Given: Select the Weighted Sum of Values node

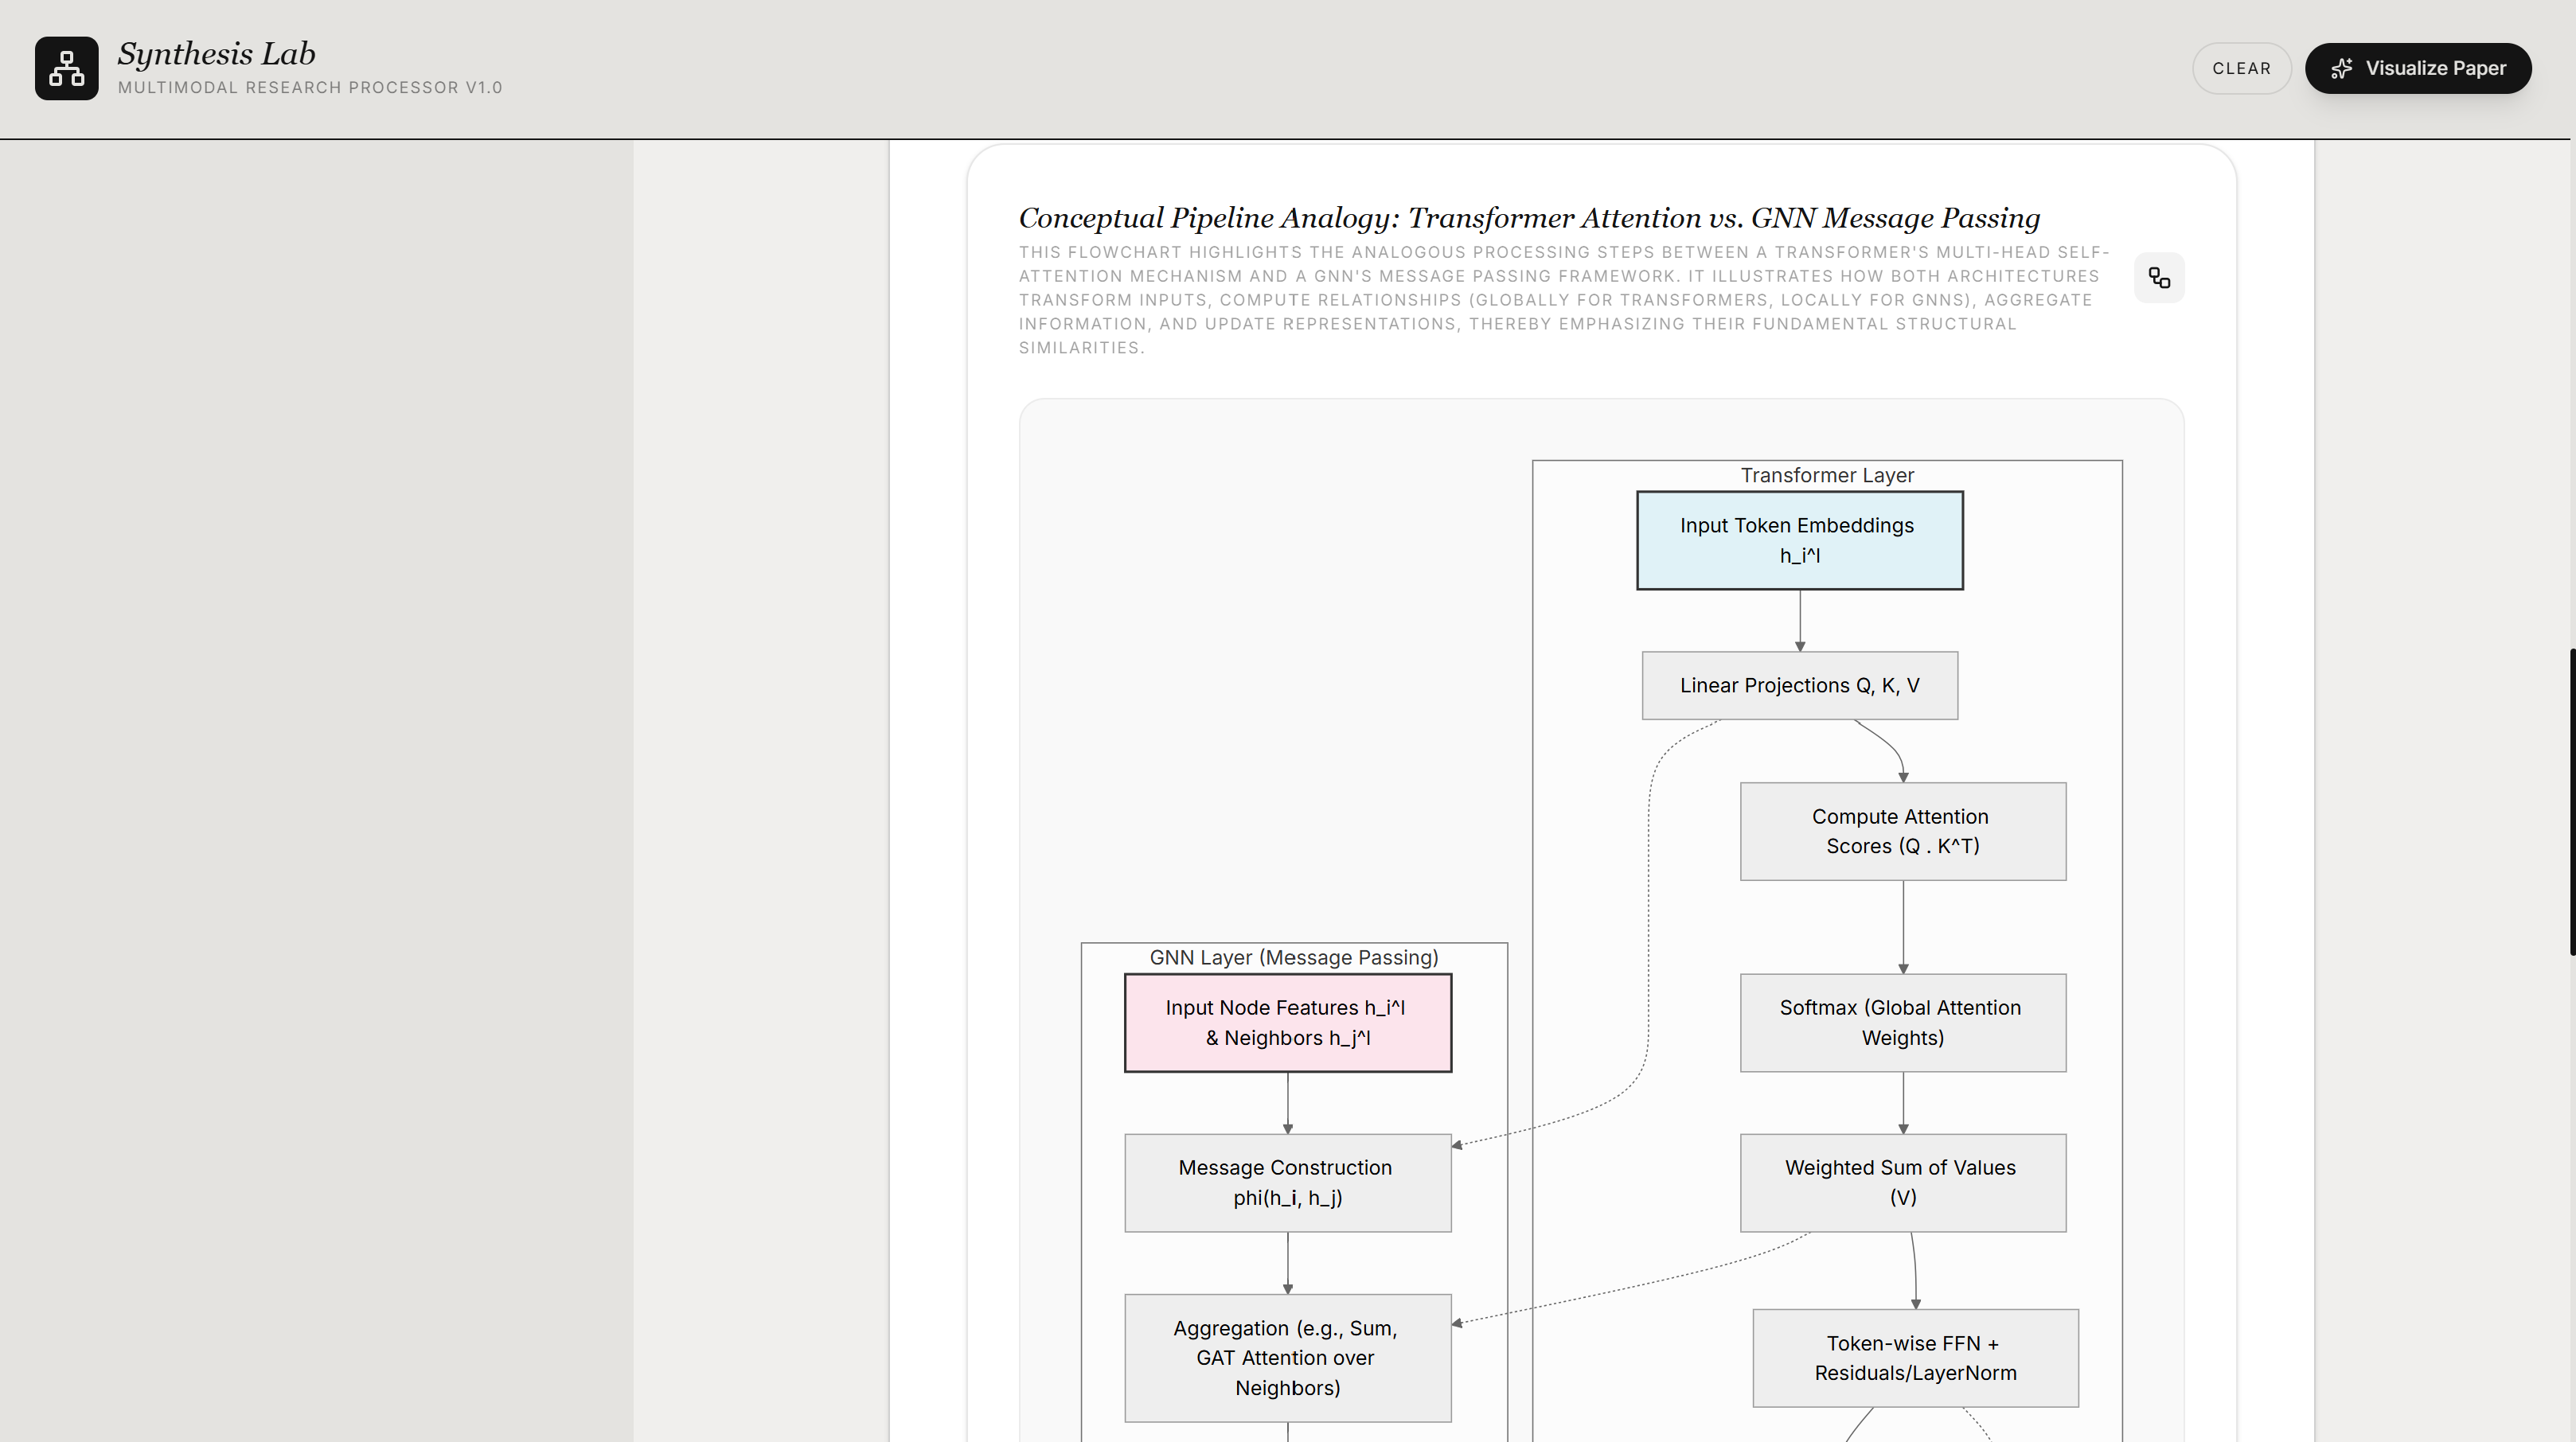Looking at the screenshot, I should pyautogui.click(x=1902, y=1182).
